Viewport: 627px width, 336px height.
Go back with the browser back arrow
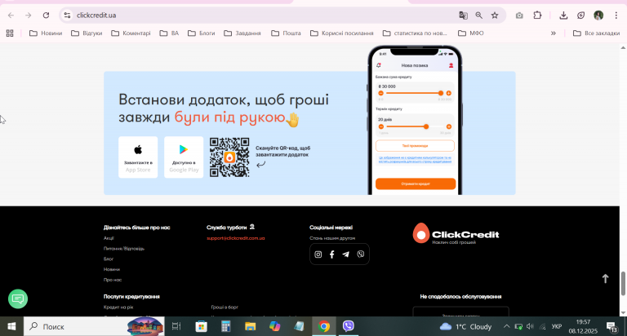click(11, 15)
